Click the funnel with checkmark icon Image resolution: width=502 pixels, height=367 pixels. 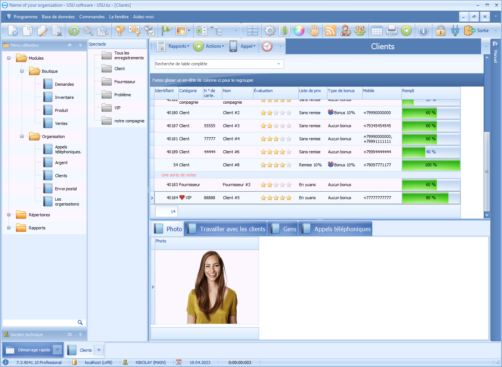click(149, 31)
